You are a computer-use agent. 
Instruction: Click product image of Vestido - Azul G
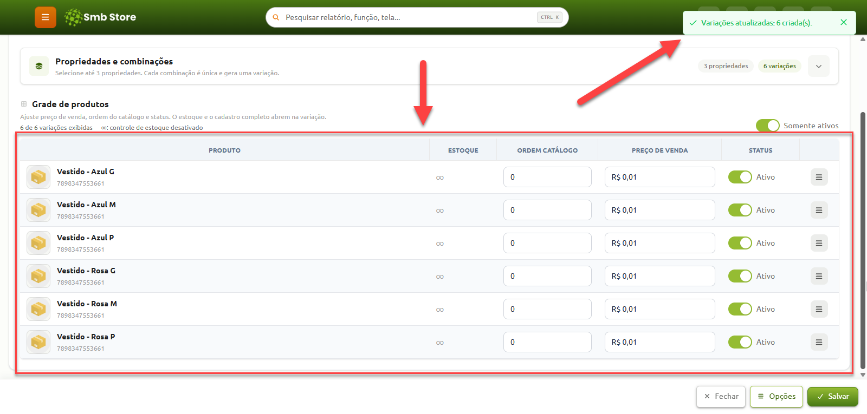(x=38, y=177)
